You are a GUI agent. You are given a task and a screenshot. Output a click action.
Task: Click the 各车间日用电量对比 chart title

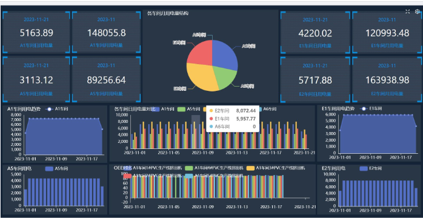coord(135,109)
